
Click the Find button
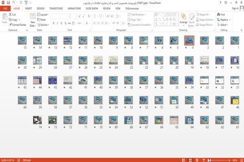221,15
